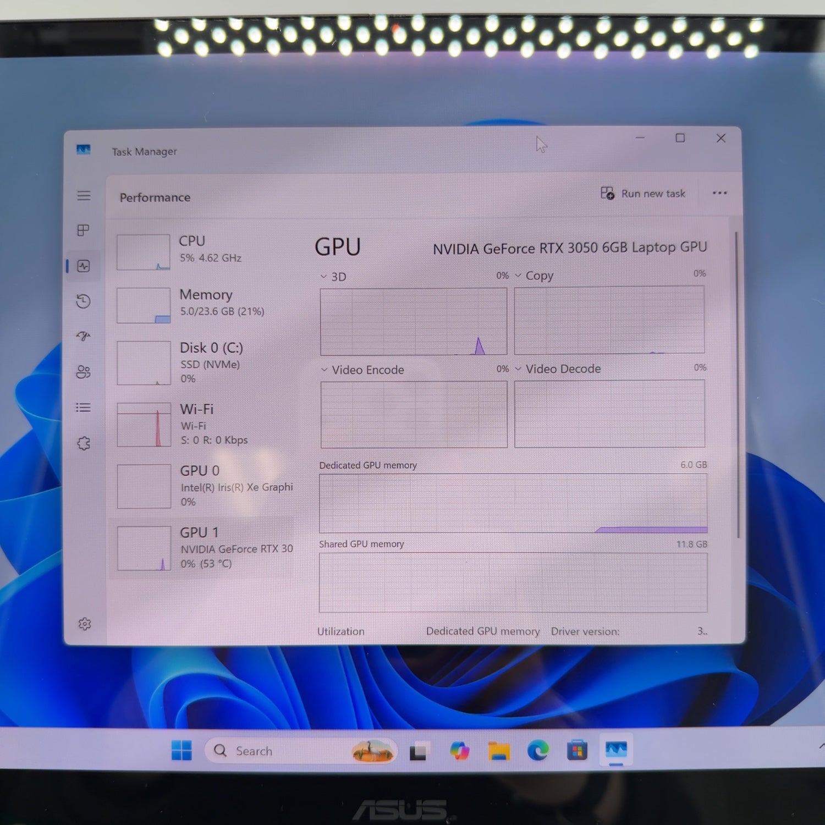825x825 pixels.
Task: Open the three-dot more options menu
Action: click(x=719, y=193)
